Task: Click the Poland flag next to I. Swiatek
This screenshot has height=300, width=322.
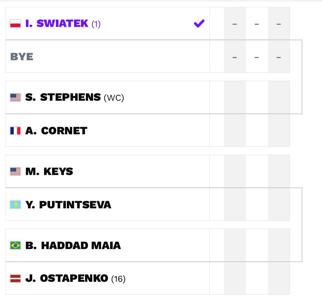Action: click(x=15, y=24)
